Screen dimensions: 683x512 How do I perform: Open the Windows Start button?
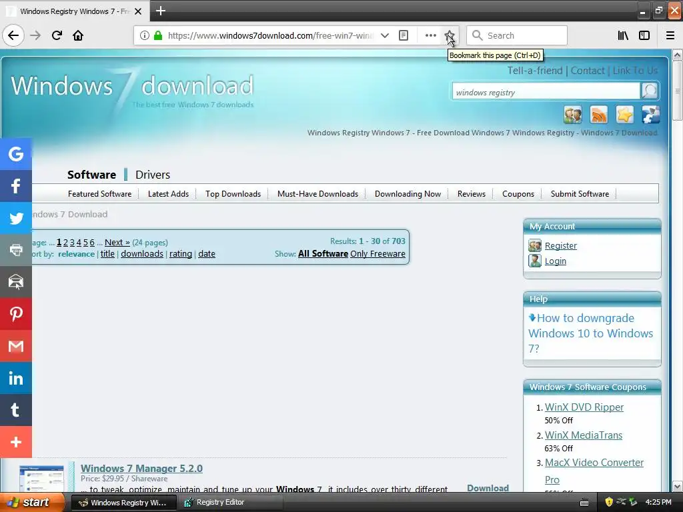click(32, 502)
